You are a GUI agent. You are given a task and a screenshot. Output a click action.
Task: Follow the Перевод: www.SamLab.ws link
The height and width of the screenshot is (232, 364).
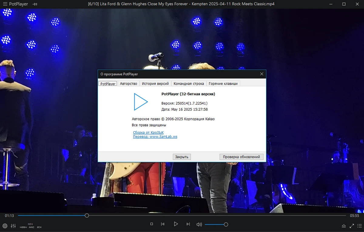point(155,137)
